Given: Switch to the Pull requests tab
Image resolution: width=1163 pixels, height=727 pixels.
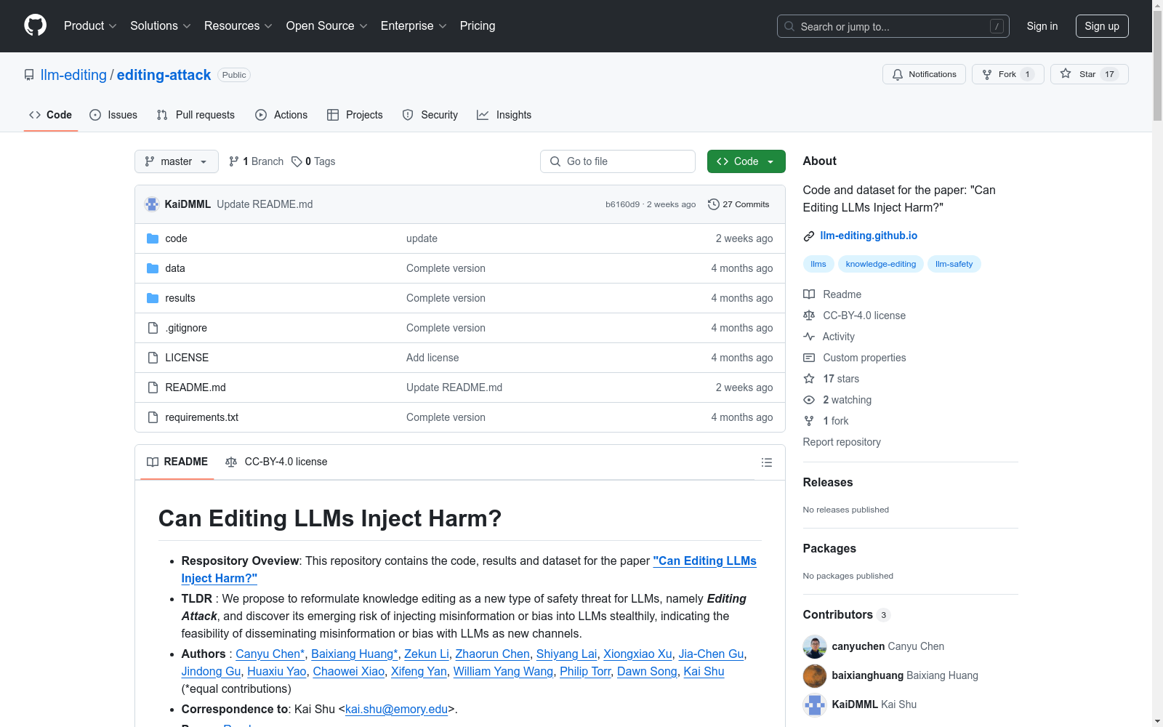Looking at the screenshot, I should 196,115.
